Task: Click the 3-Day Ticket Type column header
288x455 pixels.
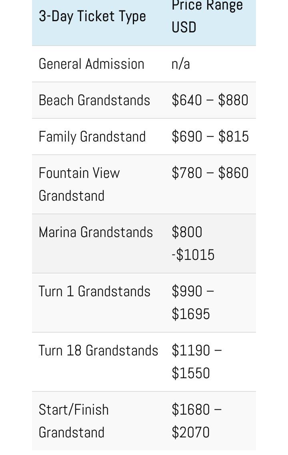Action: (x=92, y=16)
